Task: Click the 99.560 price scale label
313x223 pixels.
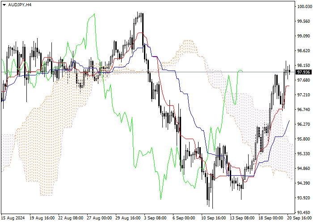Action: pyautogui.click(x=305, y=21)
